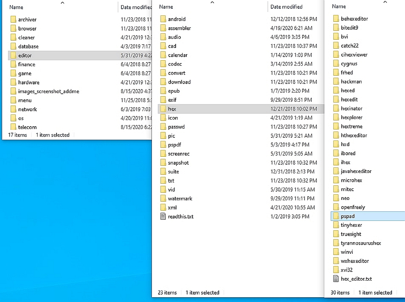Screen dimensions: 405x302
Task: Select the finance folder name
Action: click(x=26, y=65)
